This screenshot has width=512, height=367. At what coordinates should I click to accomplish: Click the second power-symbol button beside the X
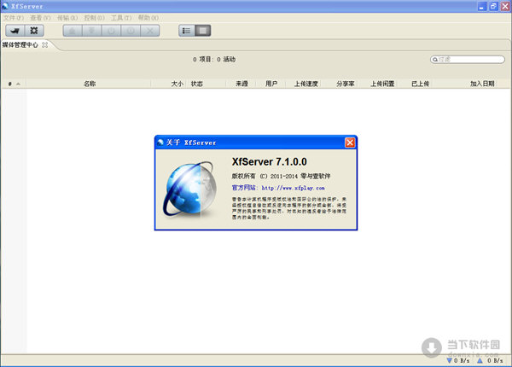point(131,31)
